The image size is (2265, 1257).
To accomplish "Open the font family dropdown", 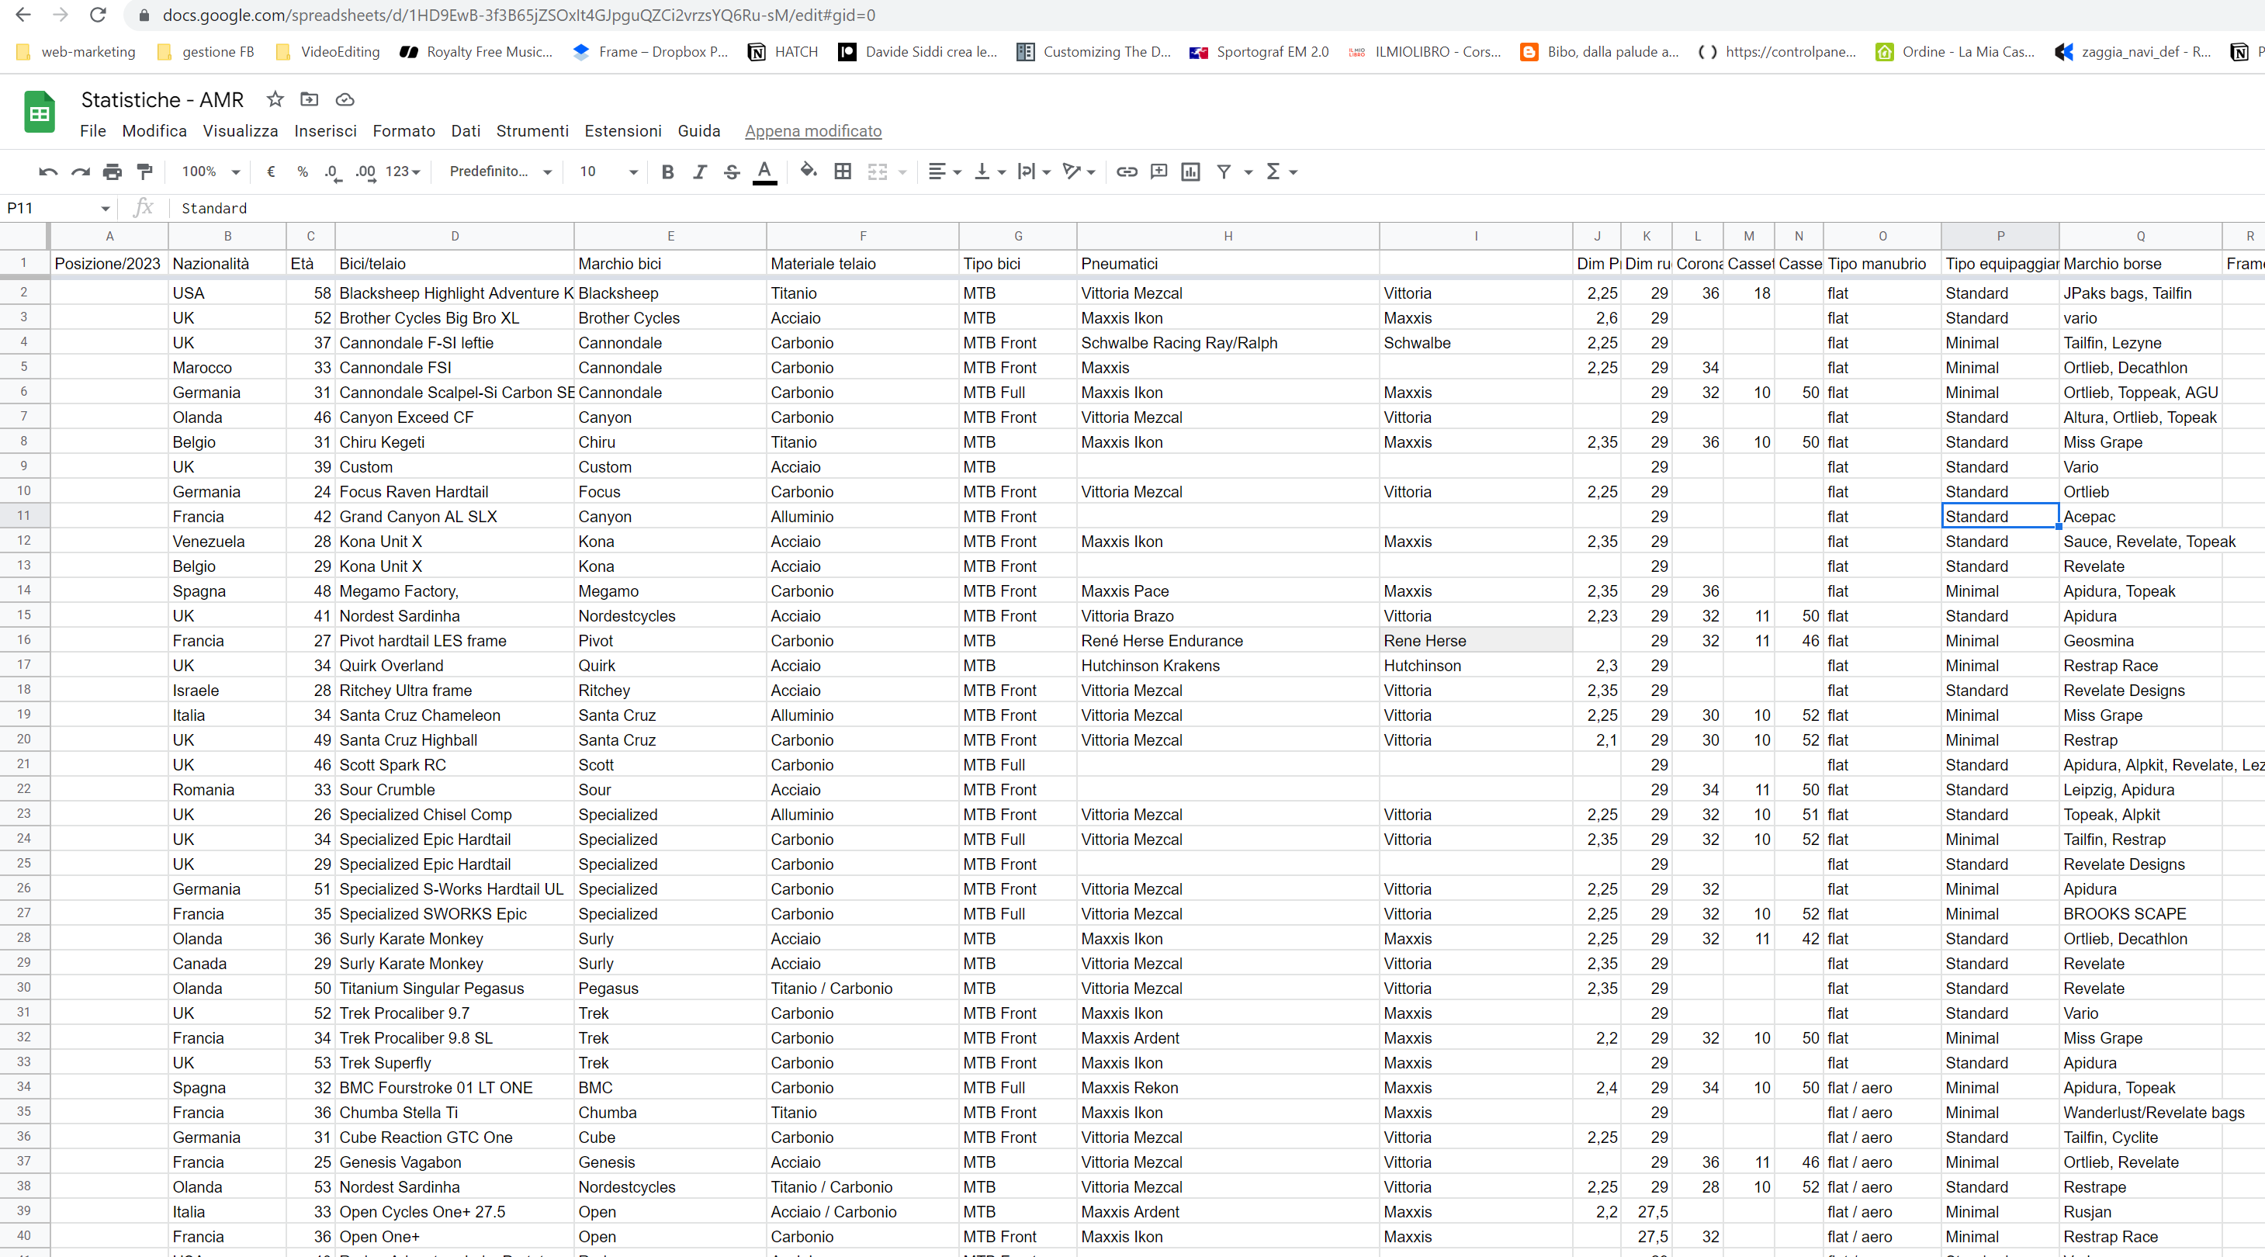I will 500,172.
